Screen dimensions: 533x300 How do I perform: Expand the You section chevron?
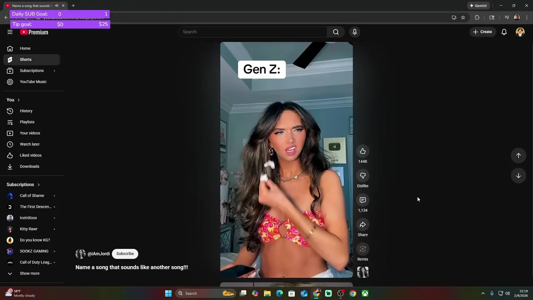point(18,100)
